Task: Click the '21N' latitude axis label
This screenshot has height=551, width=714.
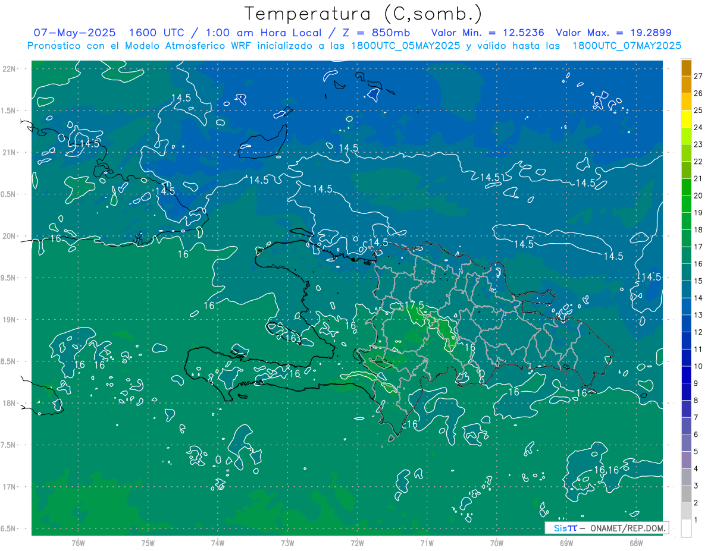Action: click(10, 152)
